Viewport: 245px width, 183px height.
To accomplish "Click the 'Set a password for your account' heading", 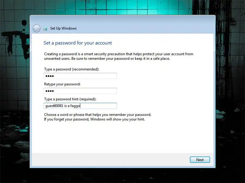I will click(78, 43).
